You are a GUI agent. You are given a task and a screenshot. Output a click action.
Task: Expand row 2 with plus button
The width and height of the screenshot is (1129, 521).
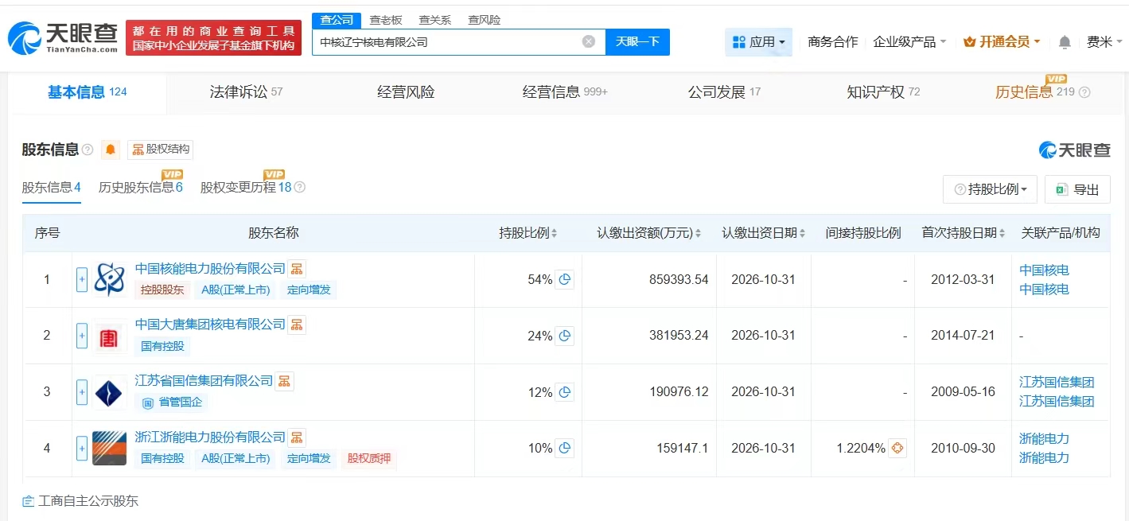(x=82, y=336)
